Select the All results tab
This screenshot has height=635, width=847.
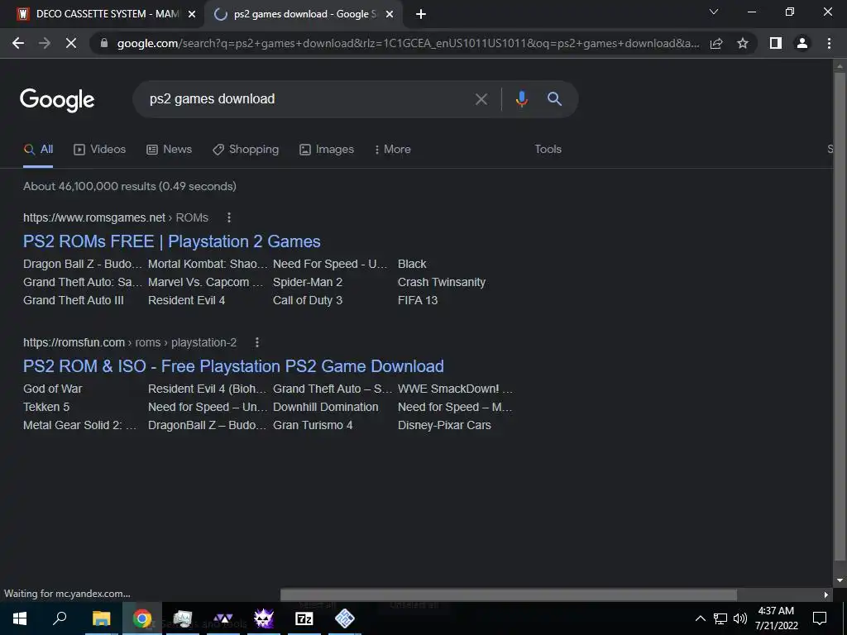[38, 150]
